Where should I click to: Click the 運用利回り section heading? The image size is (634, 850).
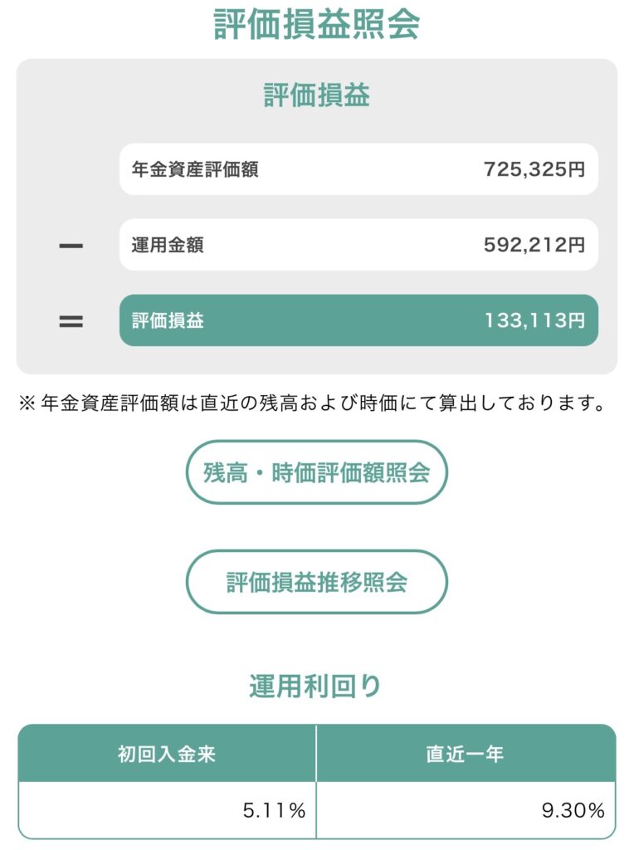tap(316, 686)
